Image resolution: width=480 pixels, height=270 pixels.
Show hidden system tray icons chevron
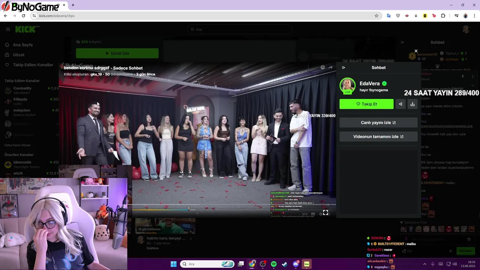click(x=425, y=264)
